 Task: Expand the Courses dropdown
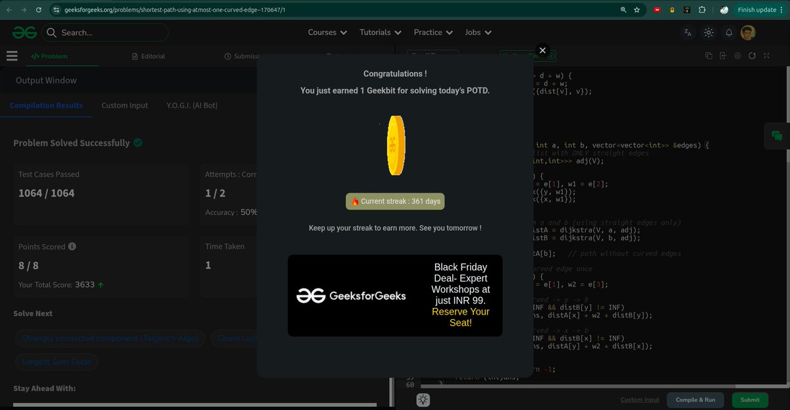(327, 32)
